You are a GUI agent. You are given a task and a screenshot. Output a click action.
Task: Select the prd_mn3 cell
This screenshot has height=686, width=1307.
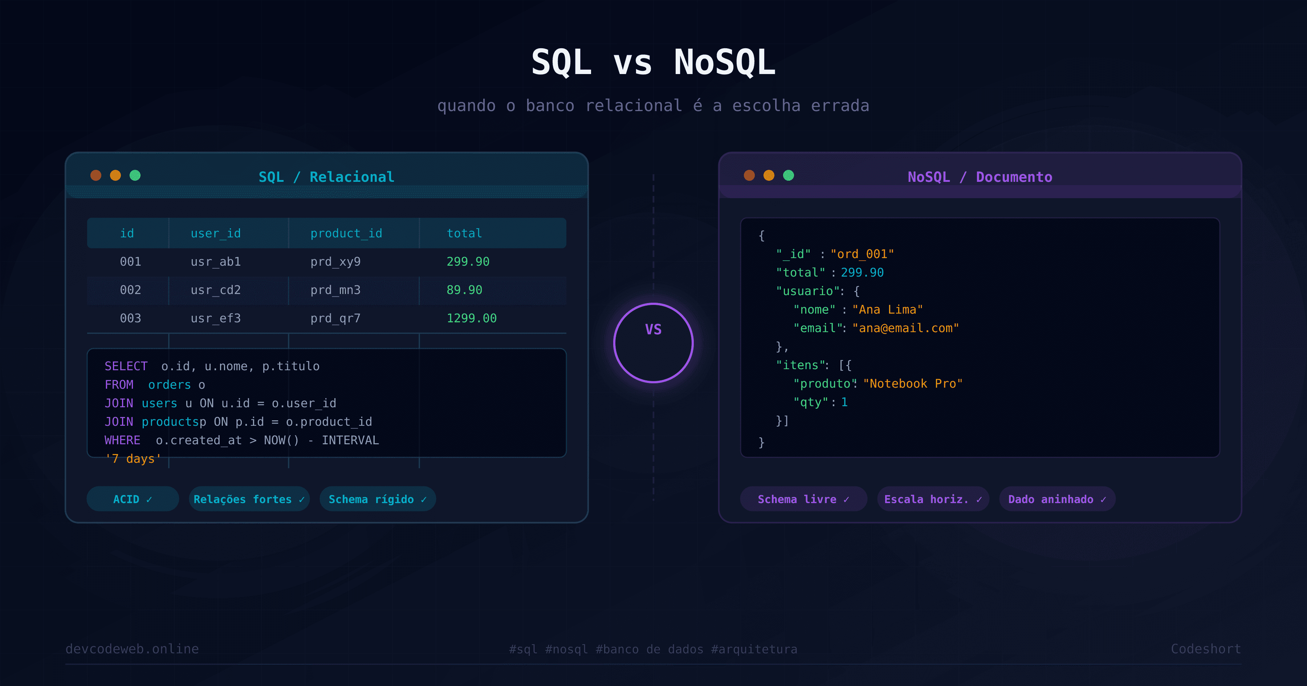(335, 290)
